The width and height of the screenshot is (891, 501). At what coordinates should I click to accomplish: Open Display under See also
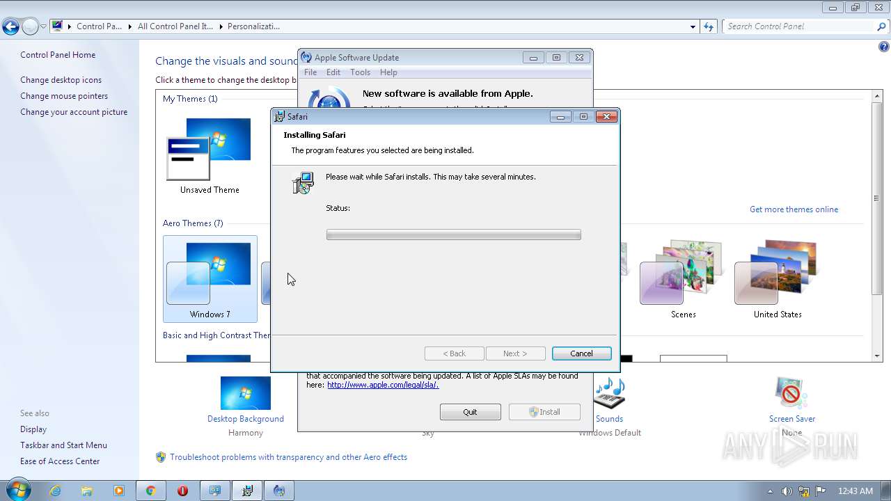[x=33, y=429]
